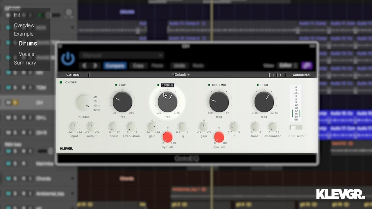Click the 1358 Hz value tooltip
Viewport: 372px width, 209px height.
point(167,85)
